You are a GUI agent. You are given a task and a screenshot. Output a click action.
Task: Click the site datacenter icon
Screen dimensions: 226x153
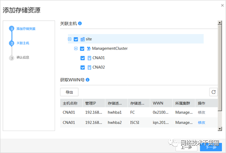[x=83, y=39]
